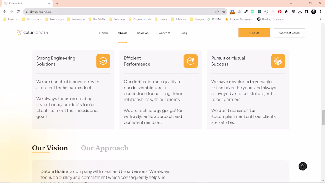The image size is (325, 183).
Task: Open the Extensions puzzle icon
Action: point(287,12)
